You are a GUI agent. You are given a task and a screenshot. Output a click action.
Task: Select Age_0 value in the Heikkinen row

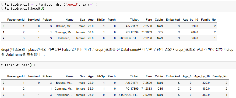[x=191, y=95]
